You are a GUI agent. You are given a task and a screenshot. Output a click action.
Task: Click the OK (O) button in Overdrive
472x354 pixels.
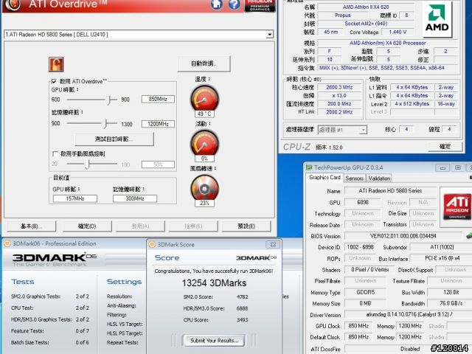click(x=87, y=226)
